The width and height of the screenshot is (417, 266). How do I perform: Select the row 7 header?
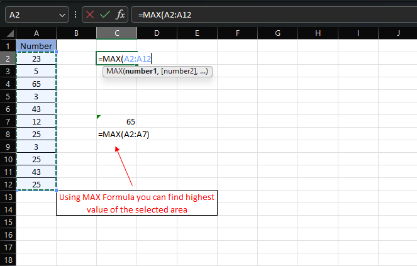[8, 121]
